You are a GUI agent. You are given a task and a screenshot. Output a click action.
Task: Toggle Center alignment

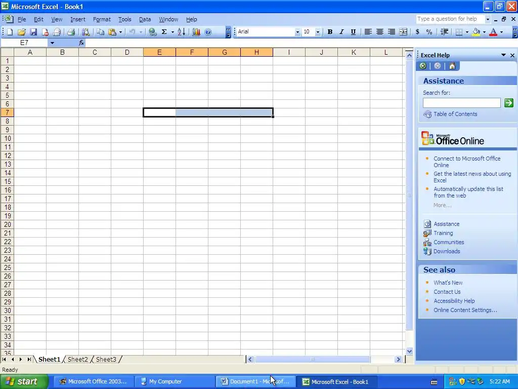click(380, 32)
